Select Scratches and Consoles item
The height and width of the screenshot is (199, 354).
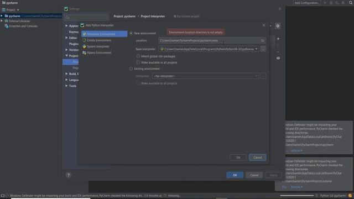(23, 26)
